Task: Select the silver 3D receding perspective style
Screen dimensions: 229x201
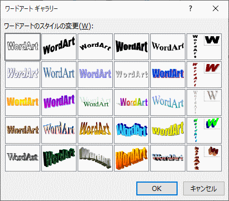Action: (95, 158)
